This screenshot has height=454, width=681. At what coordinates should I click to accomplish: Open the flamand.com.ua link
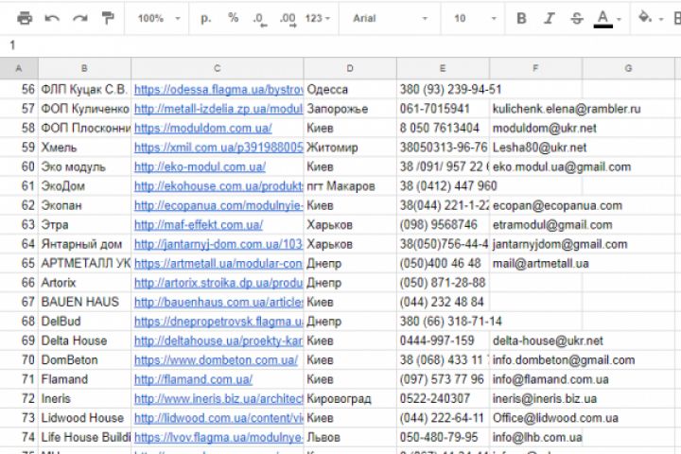pos(193,379)
